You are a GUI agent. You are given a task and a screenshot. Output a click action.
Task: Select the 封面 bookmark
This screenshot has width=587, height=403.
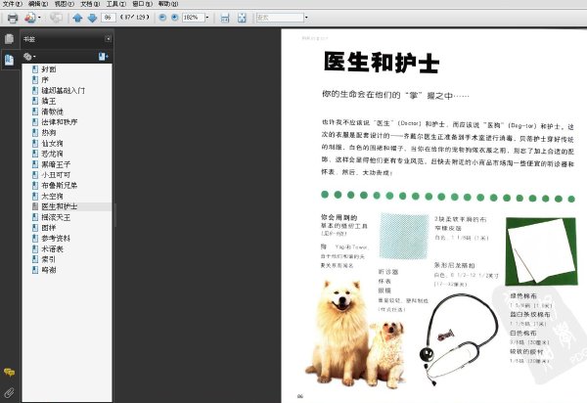tap(49, 69)
